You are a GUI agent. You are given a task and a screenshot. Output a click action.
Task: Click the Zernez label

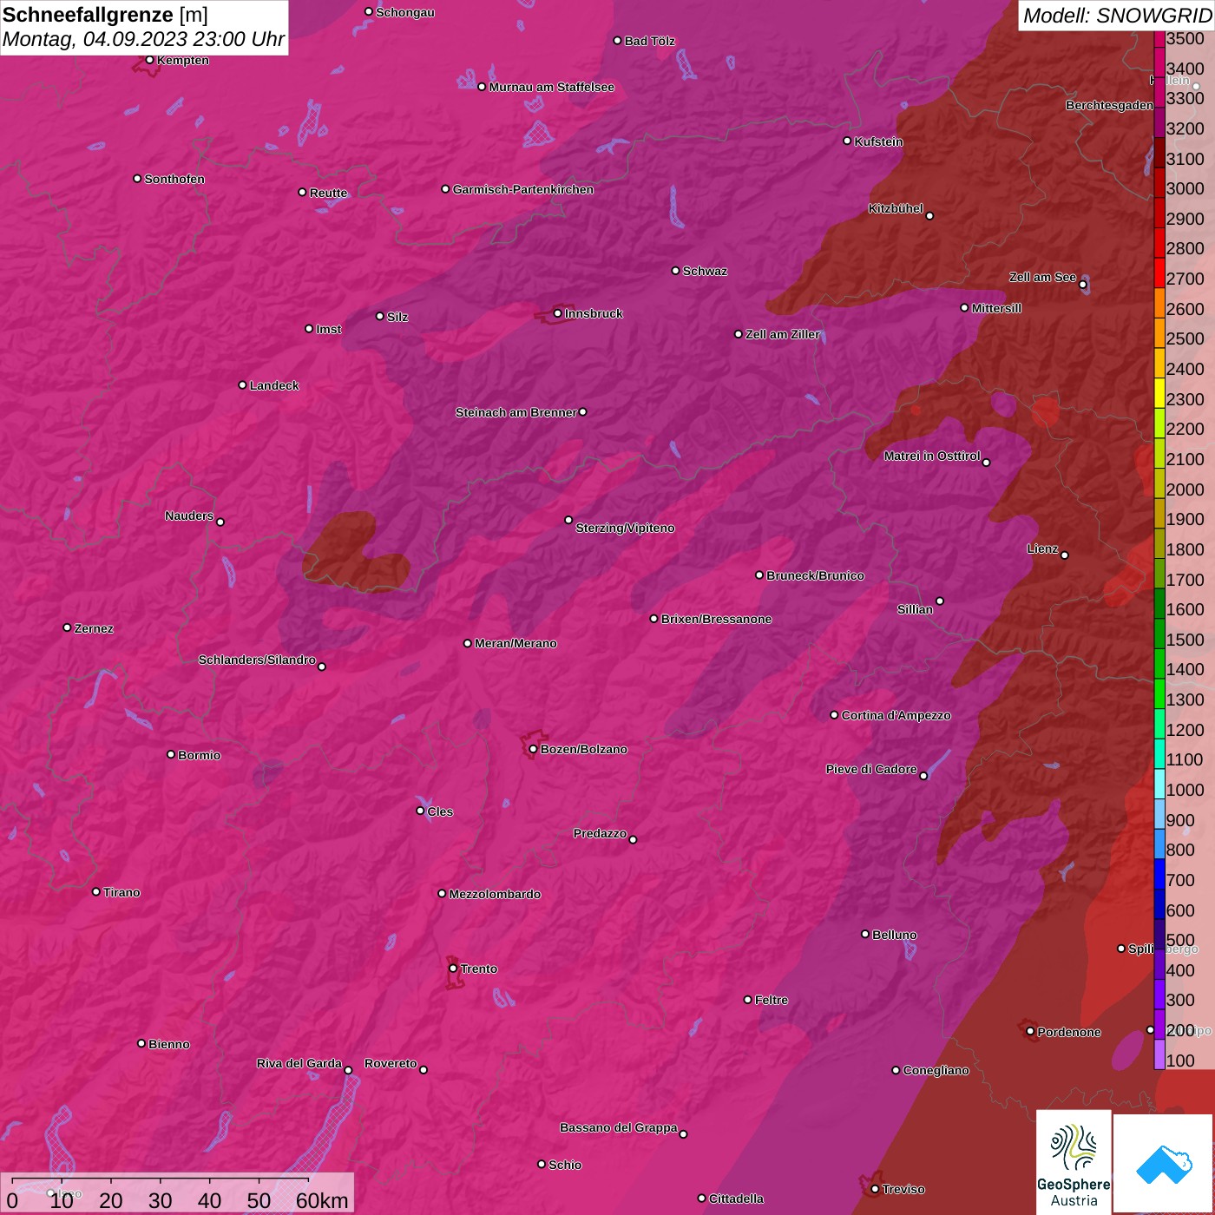point(94,628)
